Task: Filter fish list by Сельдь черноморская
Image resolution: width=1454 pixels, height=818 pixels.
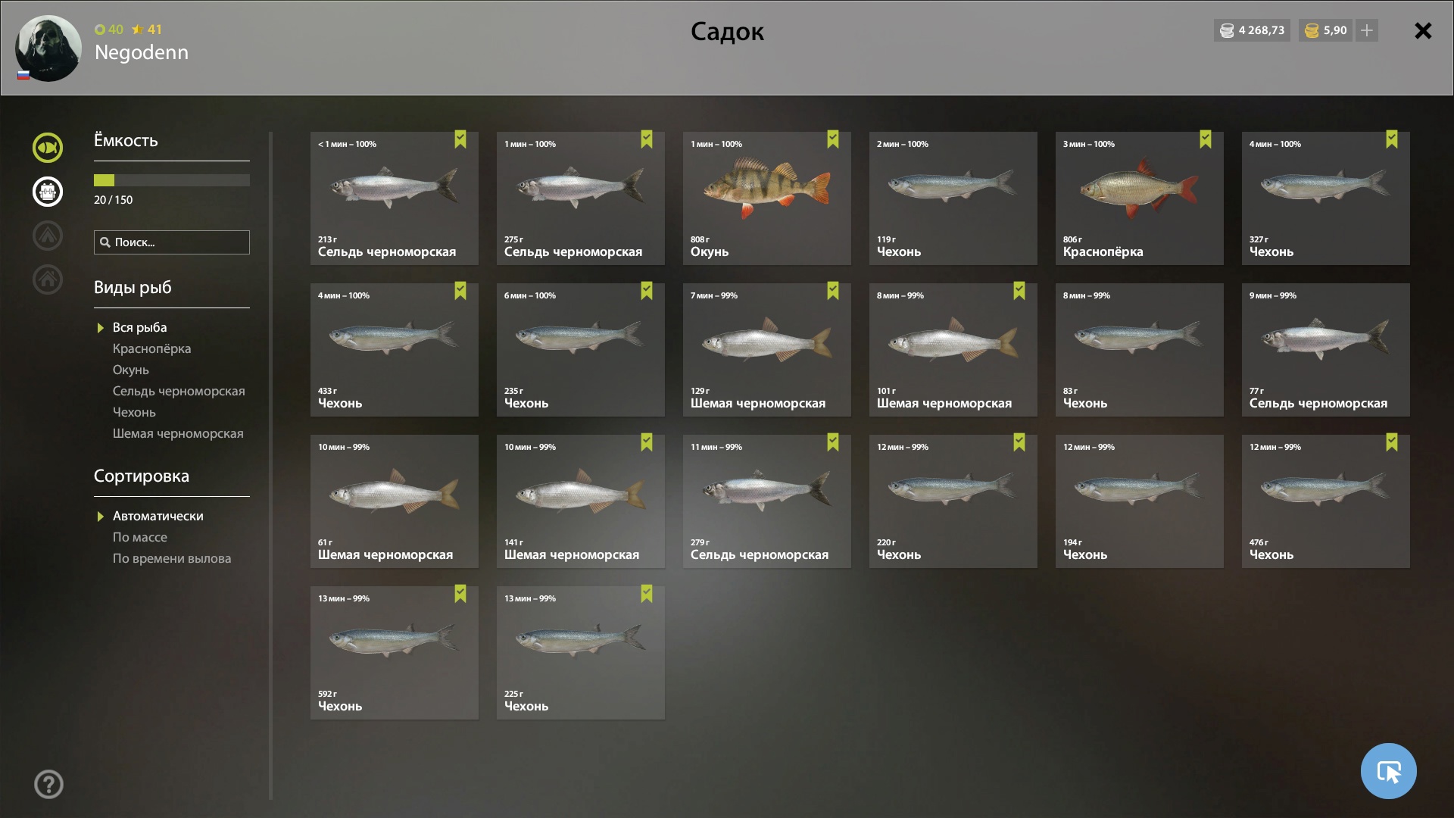Action: pyautogui.click(x=179, y=391)
